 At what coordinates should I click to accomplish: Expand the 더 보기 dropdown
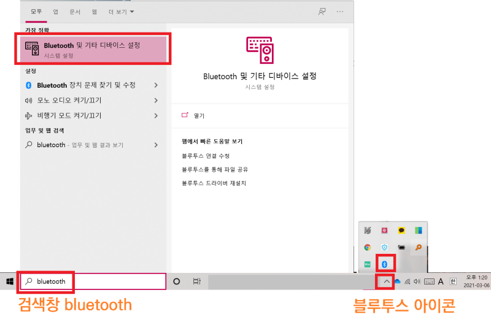[x=121, y=12]
